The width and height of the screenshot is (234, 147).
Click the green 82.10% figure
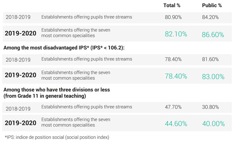(x=176, y=34)
